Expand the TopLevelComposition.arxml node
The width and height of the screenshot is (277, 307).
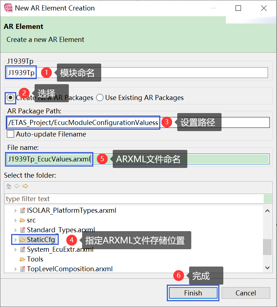pos(15,269)
